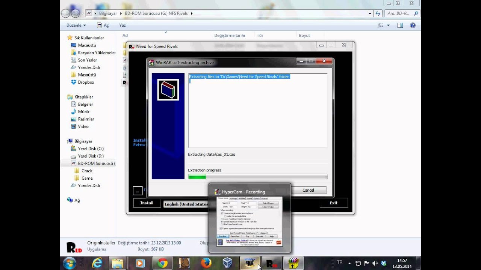Open the network status tray icon
This screenshot has width=481, height=270.
tap(358, 263)
